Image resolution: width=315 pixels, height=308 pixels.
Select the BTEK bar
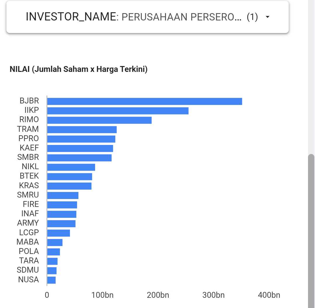pyautogui.click(x=69, y=177)
